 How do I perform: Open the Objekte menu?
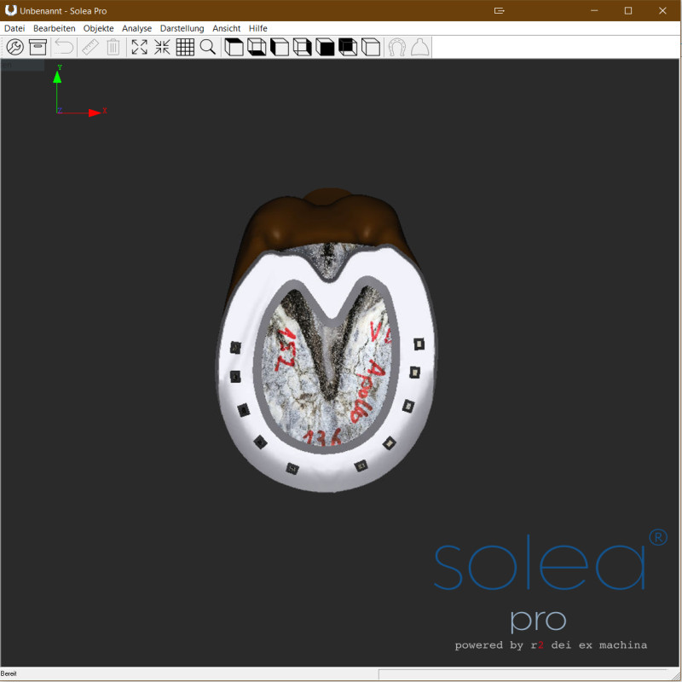98,28
